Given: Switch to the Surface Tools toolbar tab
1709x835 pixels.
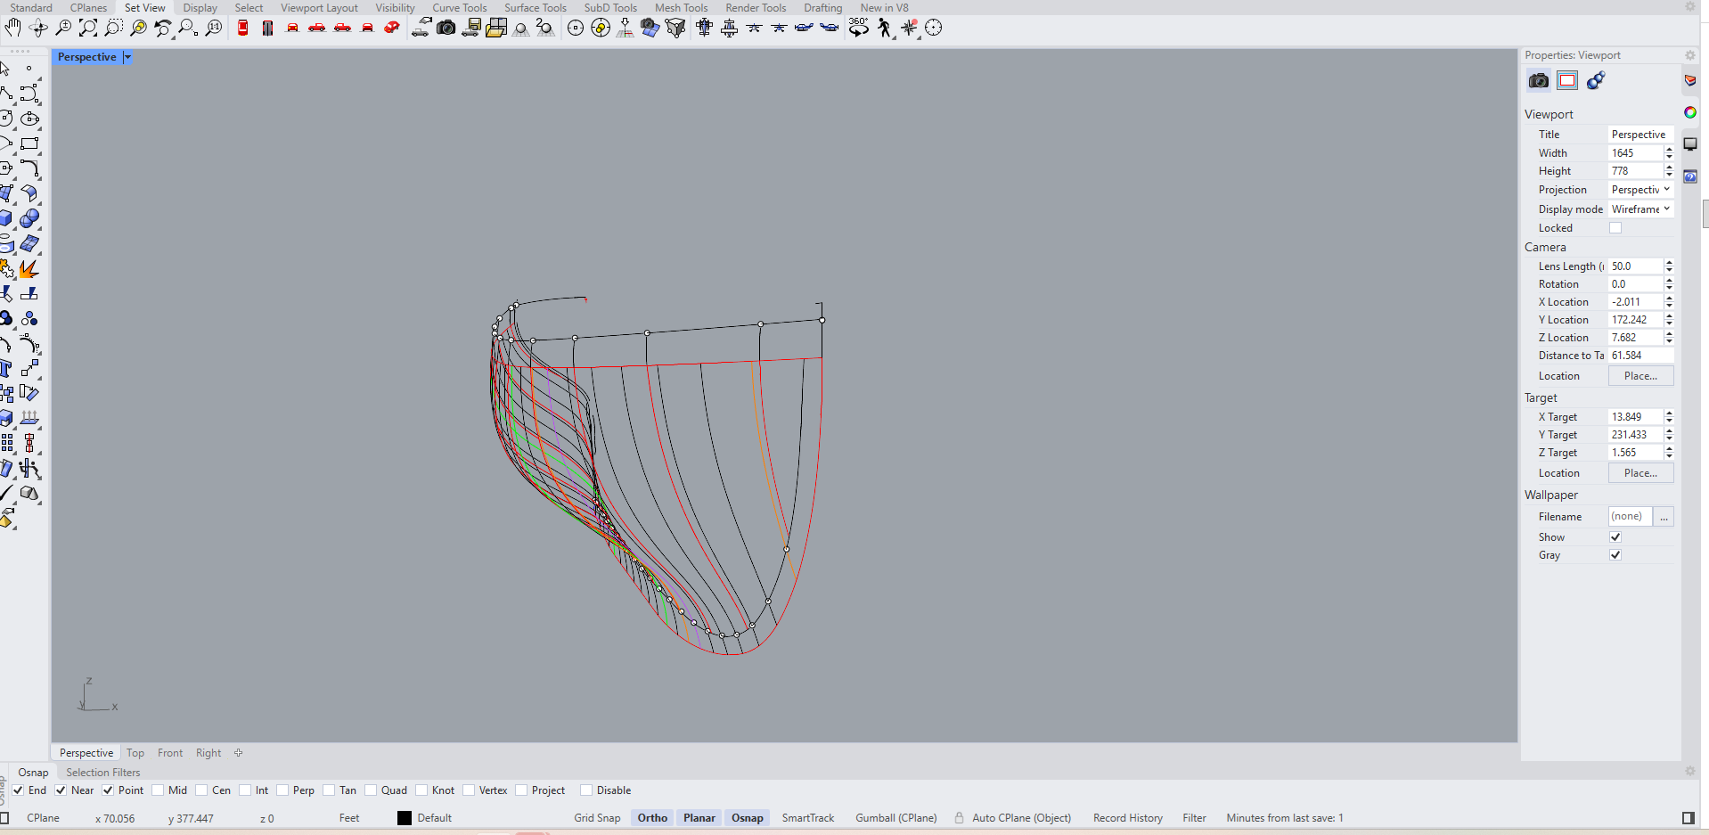Looking at the screenshot, I should click(x=535, y=8).
